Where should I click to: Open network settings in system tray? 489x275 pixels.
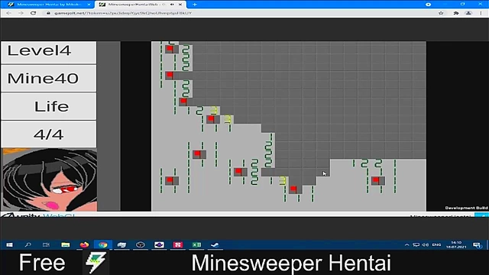click(x=416, y=244)
